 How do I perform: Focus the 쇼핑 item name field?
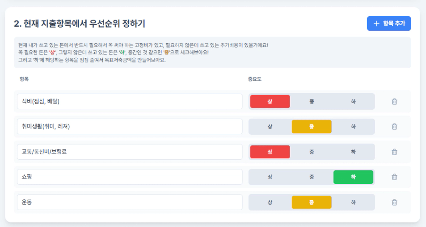[130, 177]
